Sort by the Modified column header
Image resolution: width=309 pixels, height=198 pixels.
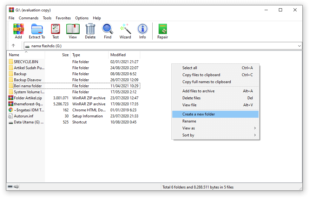(x=124, y=55)
